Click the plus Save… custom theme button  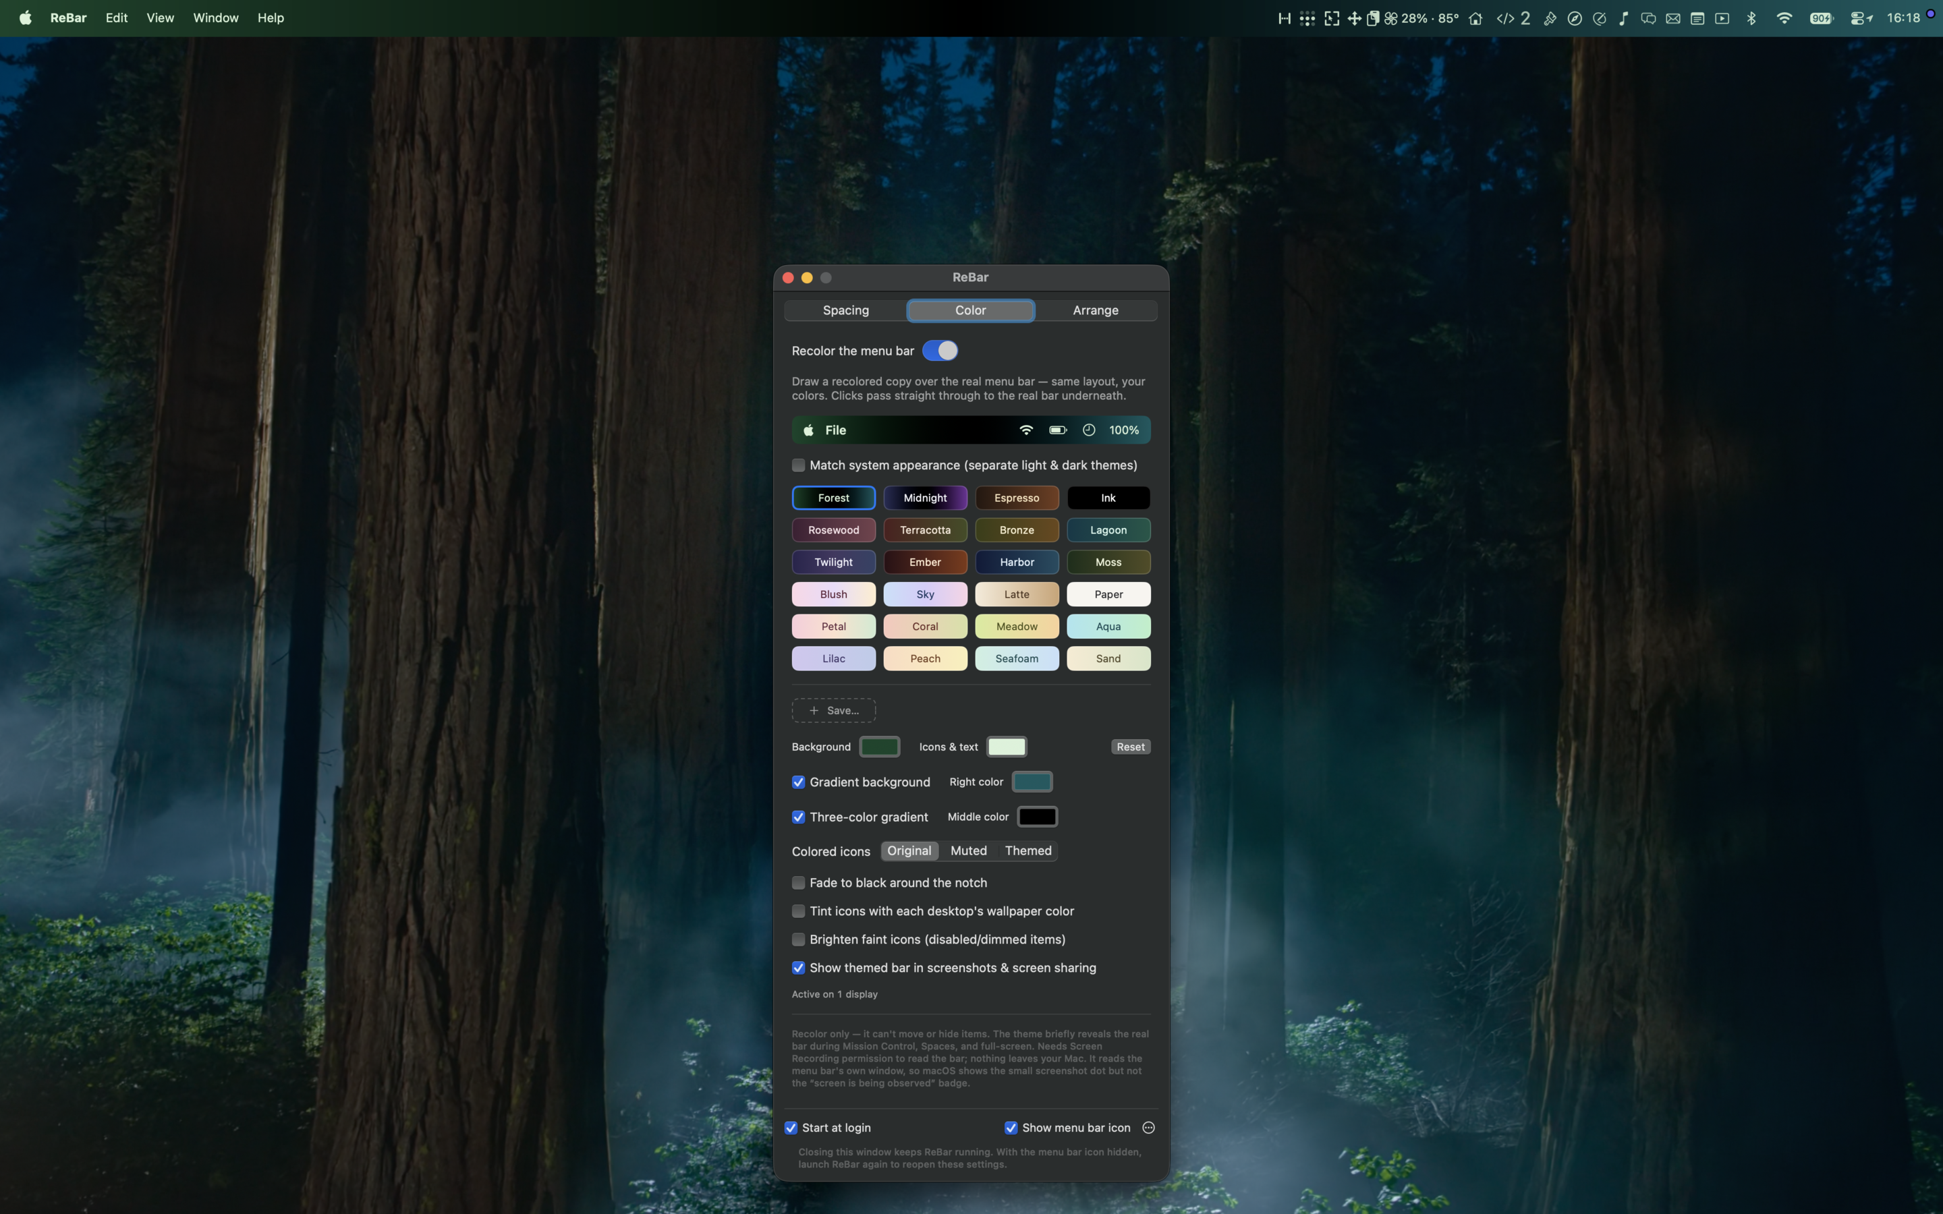coord(833,711)
